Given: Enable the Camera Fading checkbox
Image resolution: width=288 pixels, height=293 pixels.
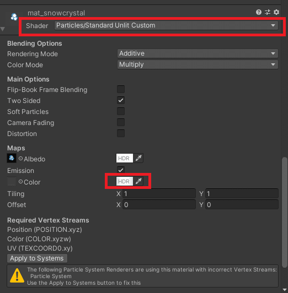Looking at the screenshot, I should pyautogui.click(x=121, y=122).
